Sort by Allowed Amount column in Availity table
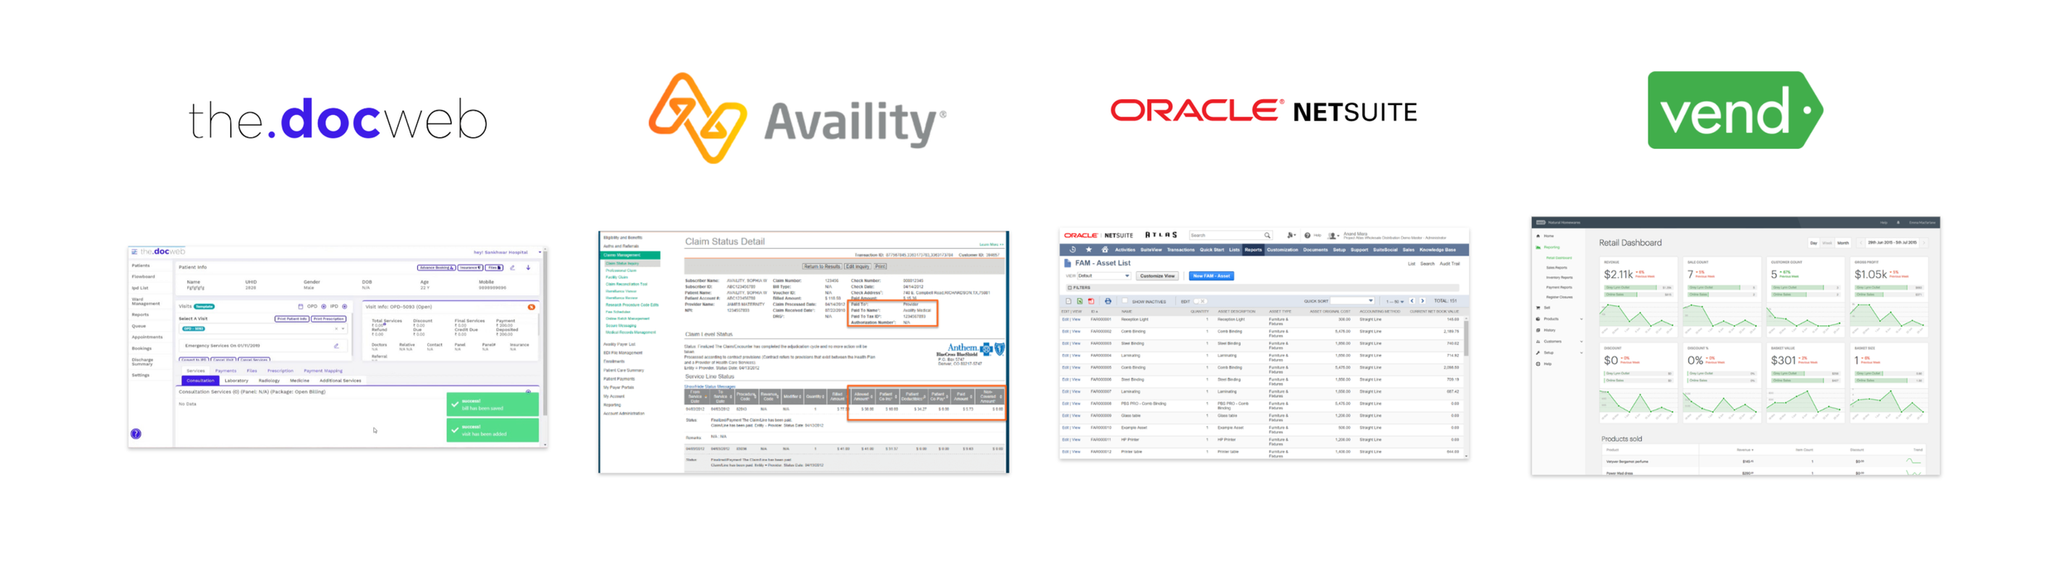 (862, 396)
